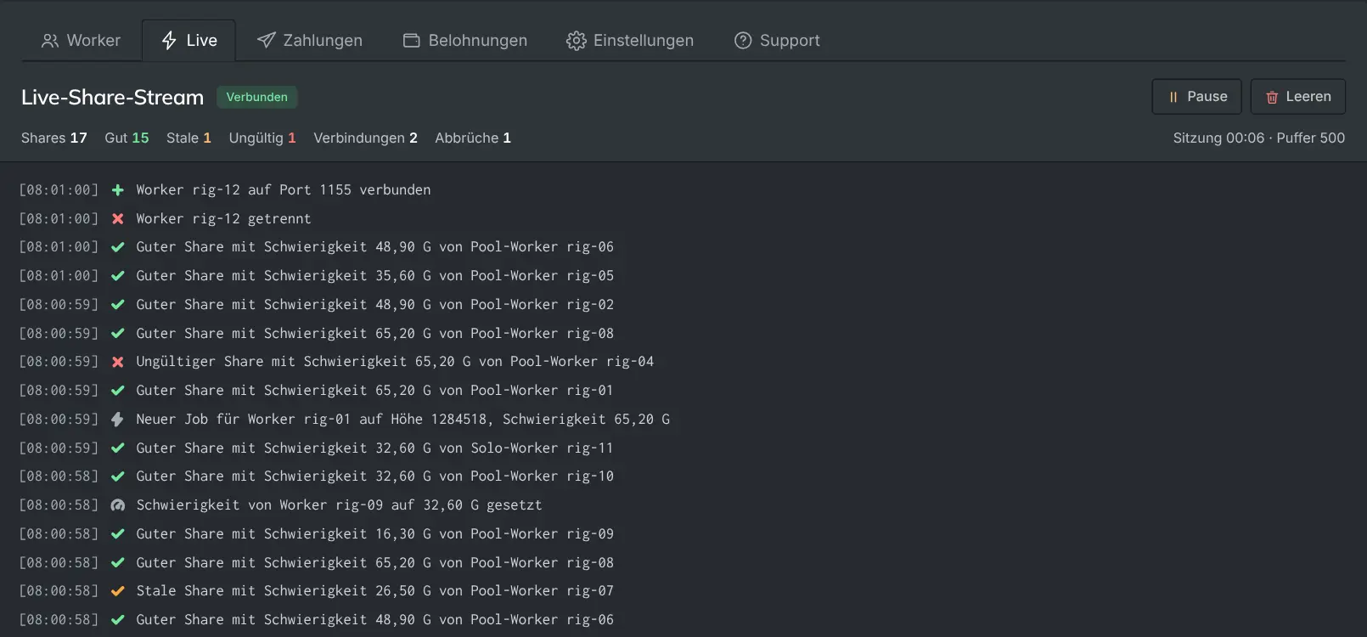The width and height of the screenshot is (1367, 637).
Task: Click the check icon for rig-01 good share
Action: click(x=118, y=391)
